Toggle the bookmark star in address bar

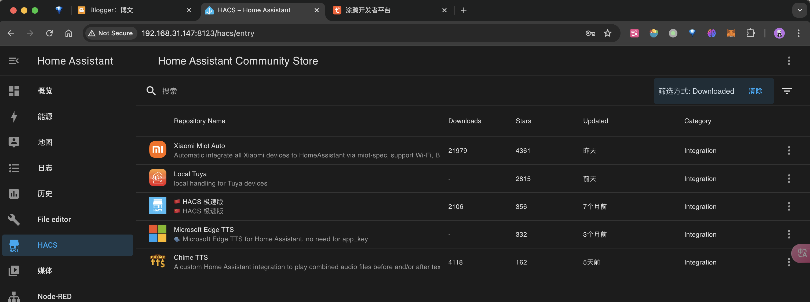pos(608,33)
